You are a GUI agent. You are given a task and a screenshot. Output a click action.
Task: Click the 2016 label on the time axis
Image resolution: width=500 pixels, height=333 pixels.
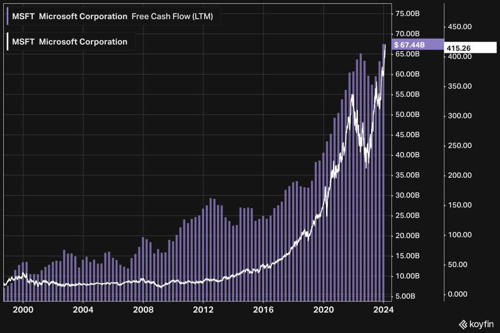[x=263, y=310]
